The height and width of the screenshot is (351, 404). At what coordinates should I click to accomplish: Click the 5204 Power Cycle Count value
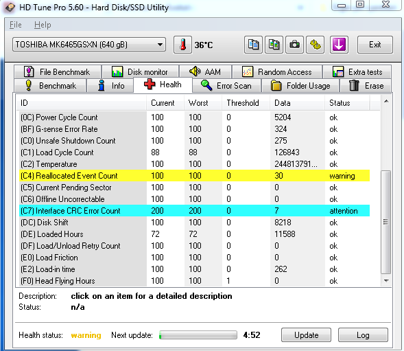coord(283,117)
